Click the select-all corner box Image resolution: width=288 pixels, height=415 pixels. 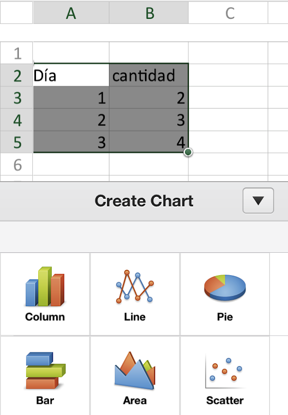coord(16,13)
